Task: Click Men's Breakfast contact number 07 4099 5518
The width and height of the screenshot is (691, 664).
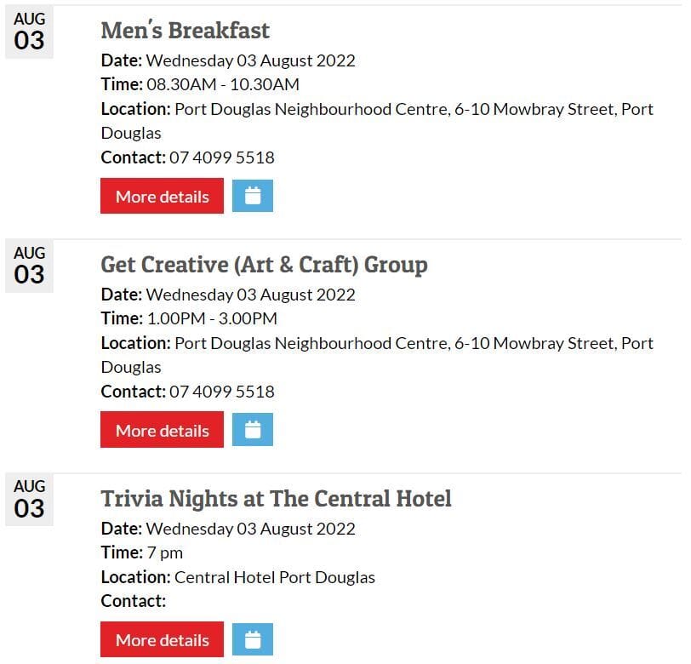Action: 221,157
